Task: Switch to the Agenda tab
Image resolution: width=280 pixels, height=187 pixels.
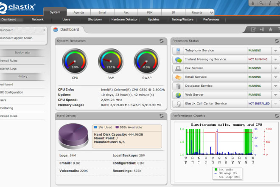Action: 78,12
